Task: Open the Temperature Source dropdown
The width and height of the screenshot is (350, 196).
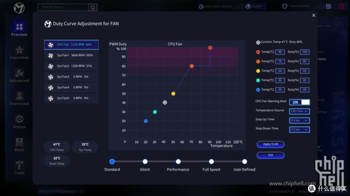Action: (299, 111)
